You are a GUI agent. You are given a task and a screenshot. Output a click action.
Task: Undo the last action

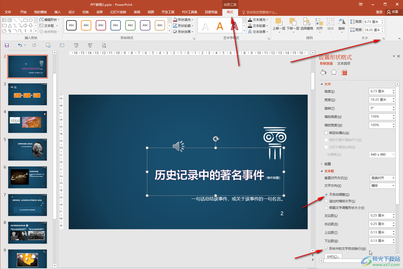tap(20, 45)
